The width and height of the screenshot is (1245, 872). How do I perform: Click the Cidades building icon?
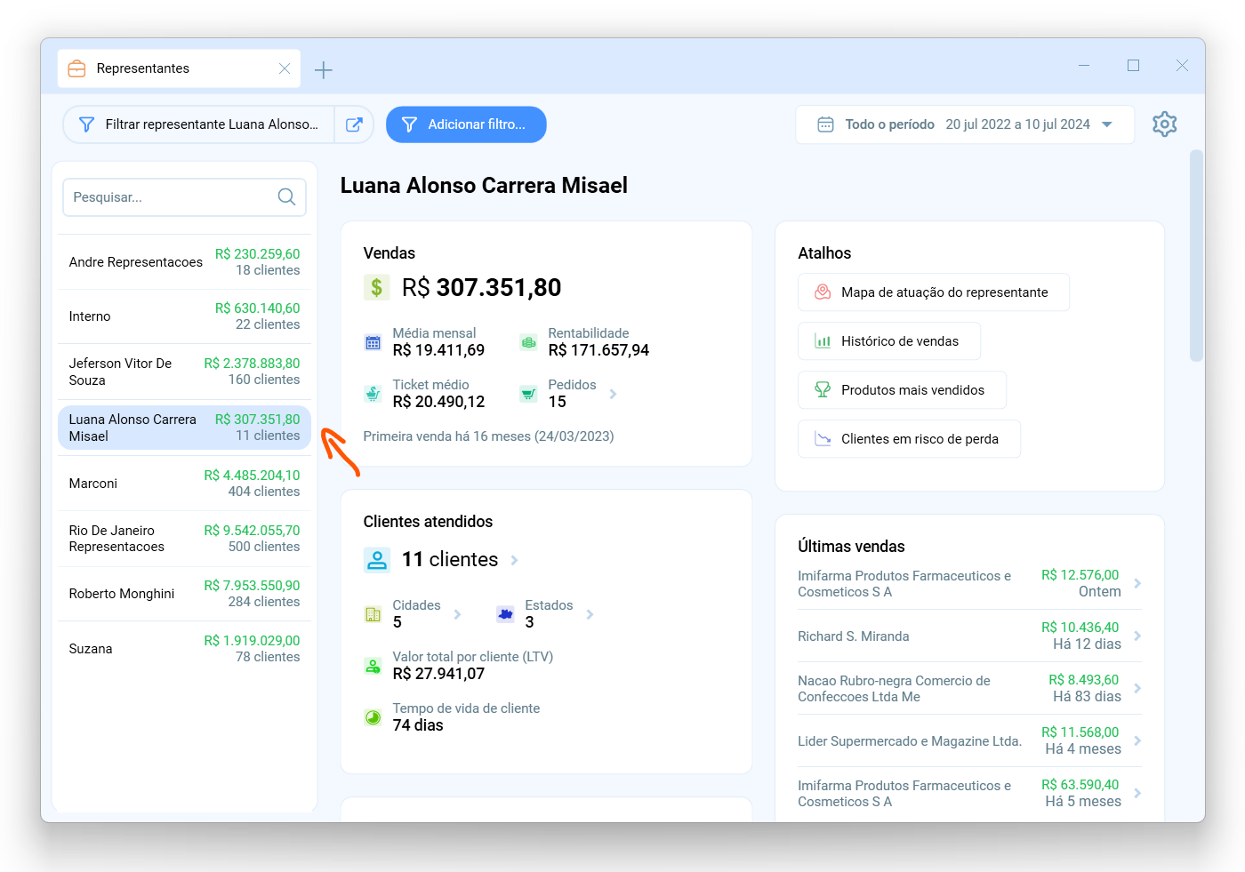coord(373,614)
